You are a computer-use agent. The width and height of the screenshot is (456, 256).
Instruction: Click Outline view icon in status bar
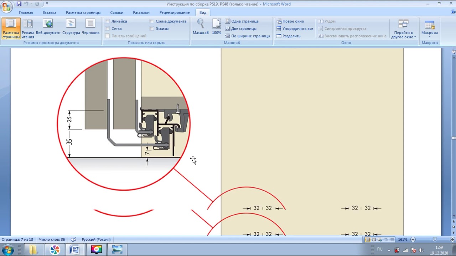386,240
